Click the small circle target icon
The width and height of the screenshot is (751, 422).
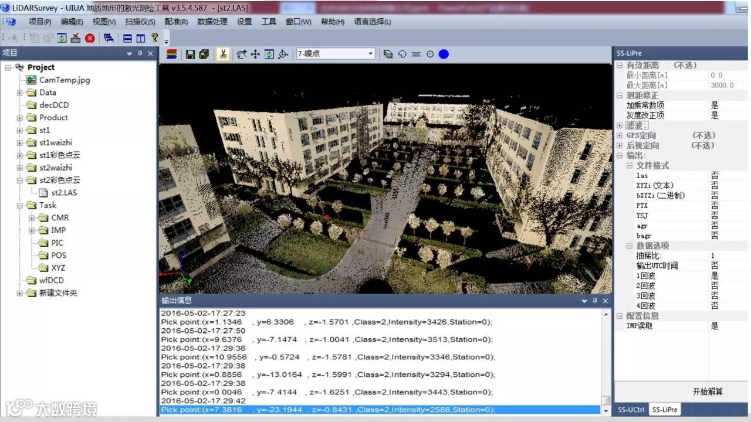pyautogui.click(x=430, y=54)
